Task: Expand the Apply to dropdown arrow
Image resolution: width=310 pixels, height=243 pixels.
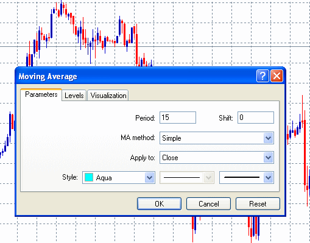Action: 268,158
